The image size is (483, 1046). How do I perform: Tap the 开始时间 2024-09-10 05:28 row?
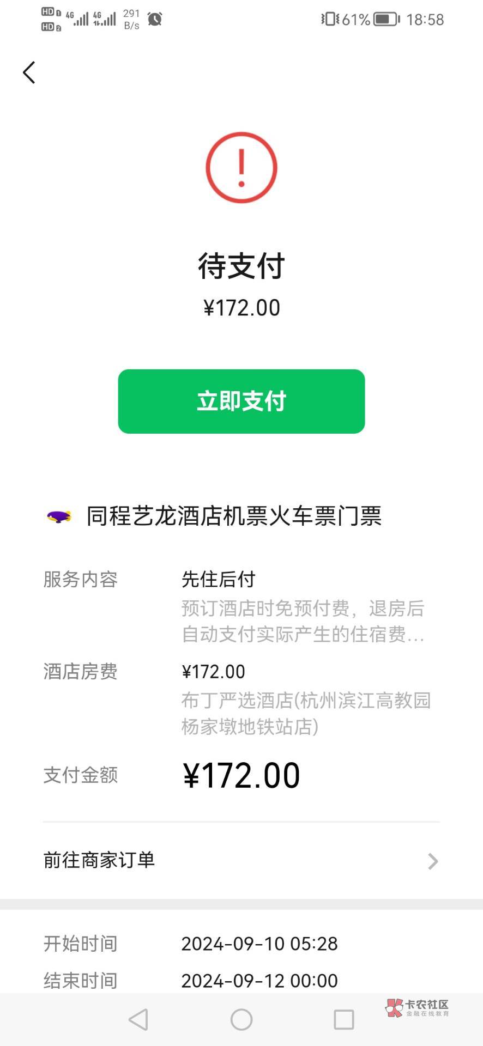pyautogui.click(x=241, y=944)
